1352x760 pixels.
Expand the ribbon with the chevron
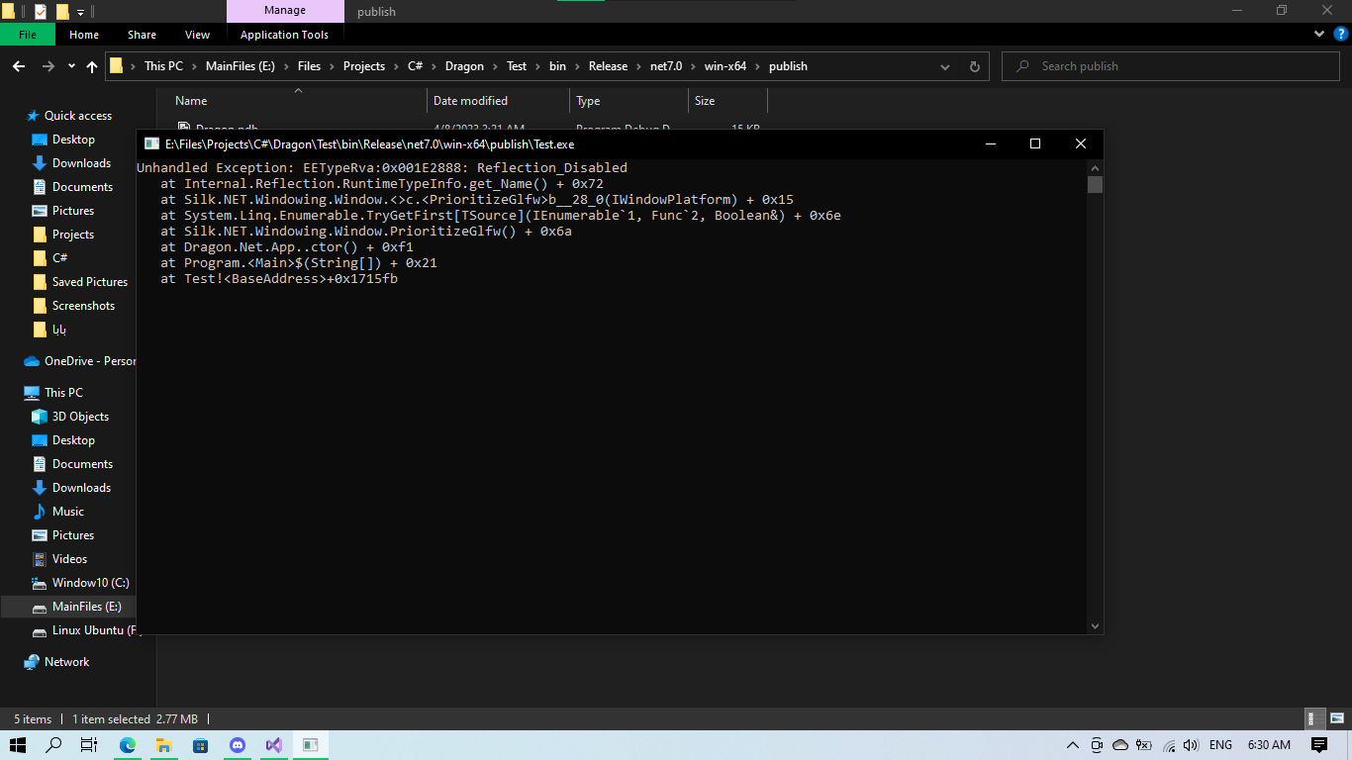(x=1319, y=34)
